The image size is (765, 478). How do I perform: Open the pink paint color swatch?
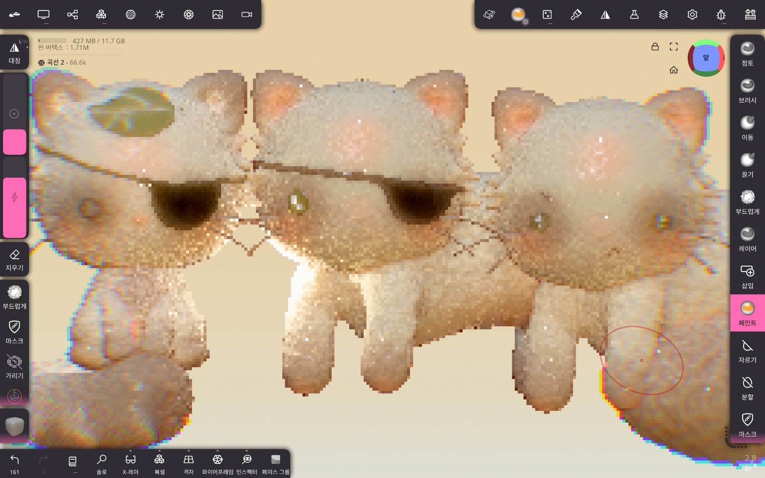pyautogui.click(x=15, y=142)
